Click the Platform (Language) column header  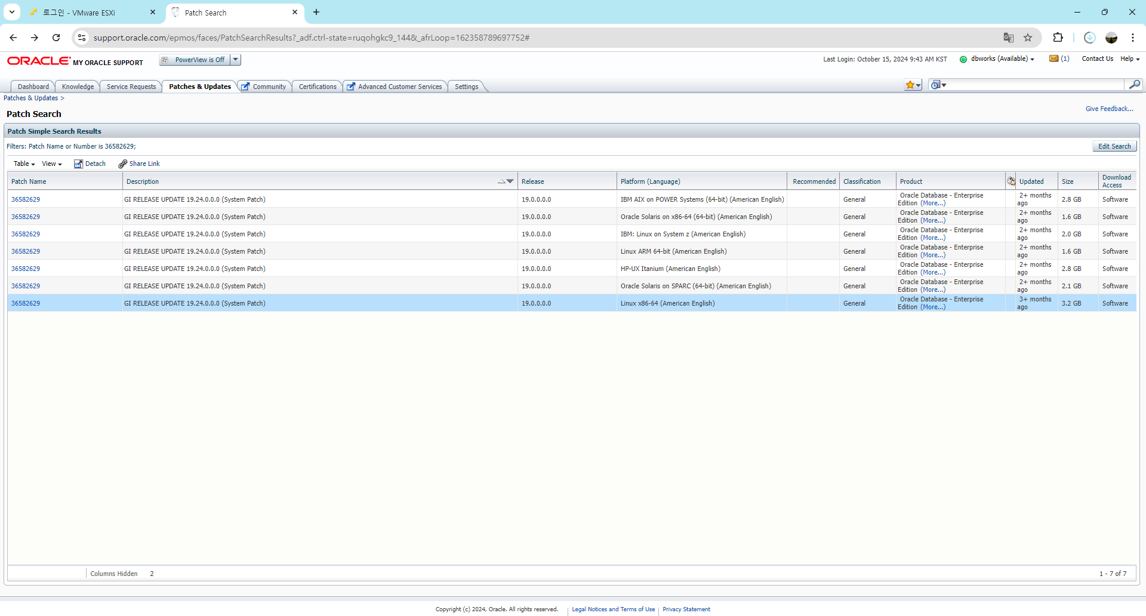702,181
